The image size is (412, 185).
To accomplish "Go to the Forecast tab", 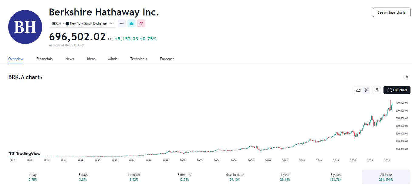I will click(x=167, y=59).
